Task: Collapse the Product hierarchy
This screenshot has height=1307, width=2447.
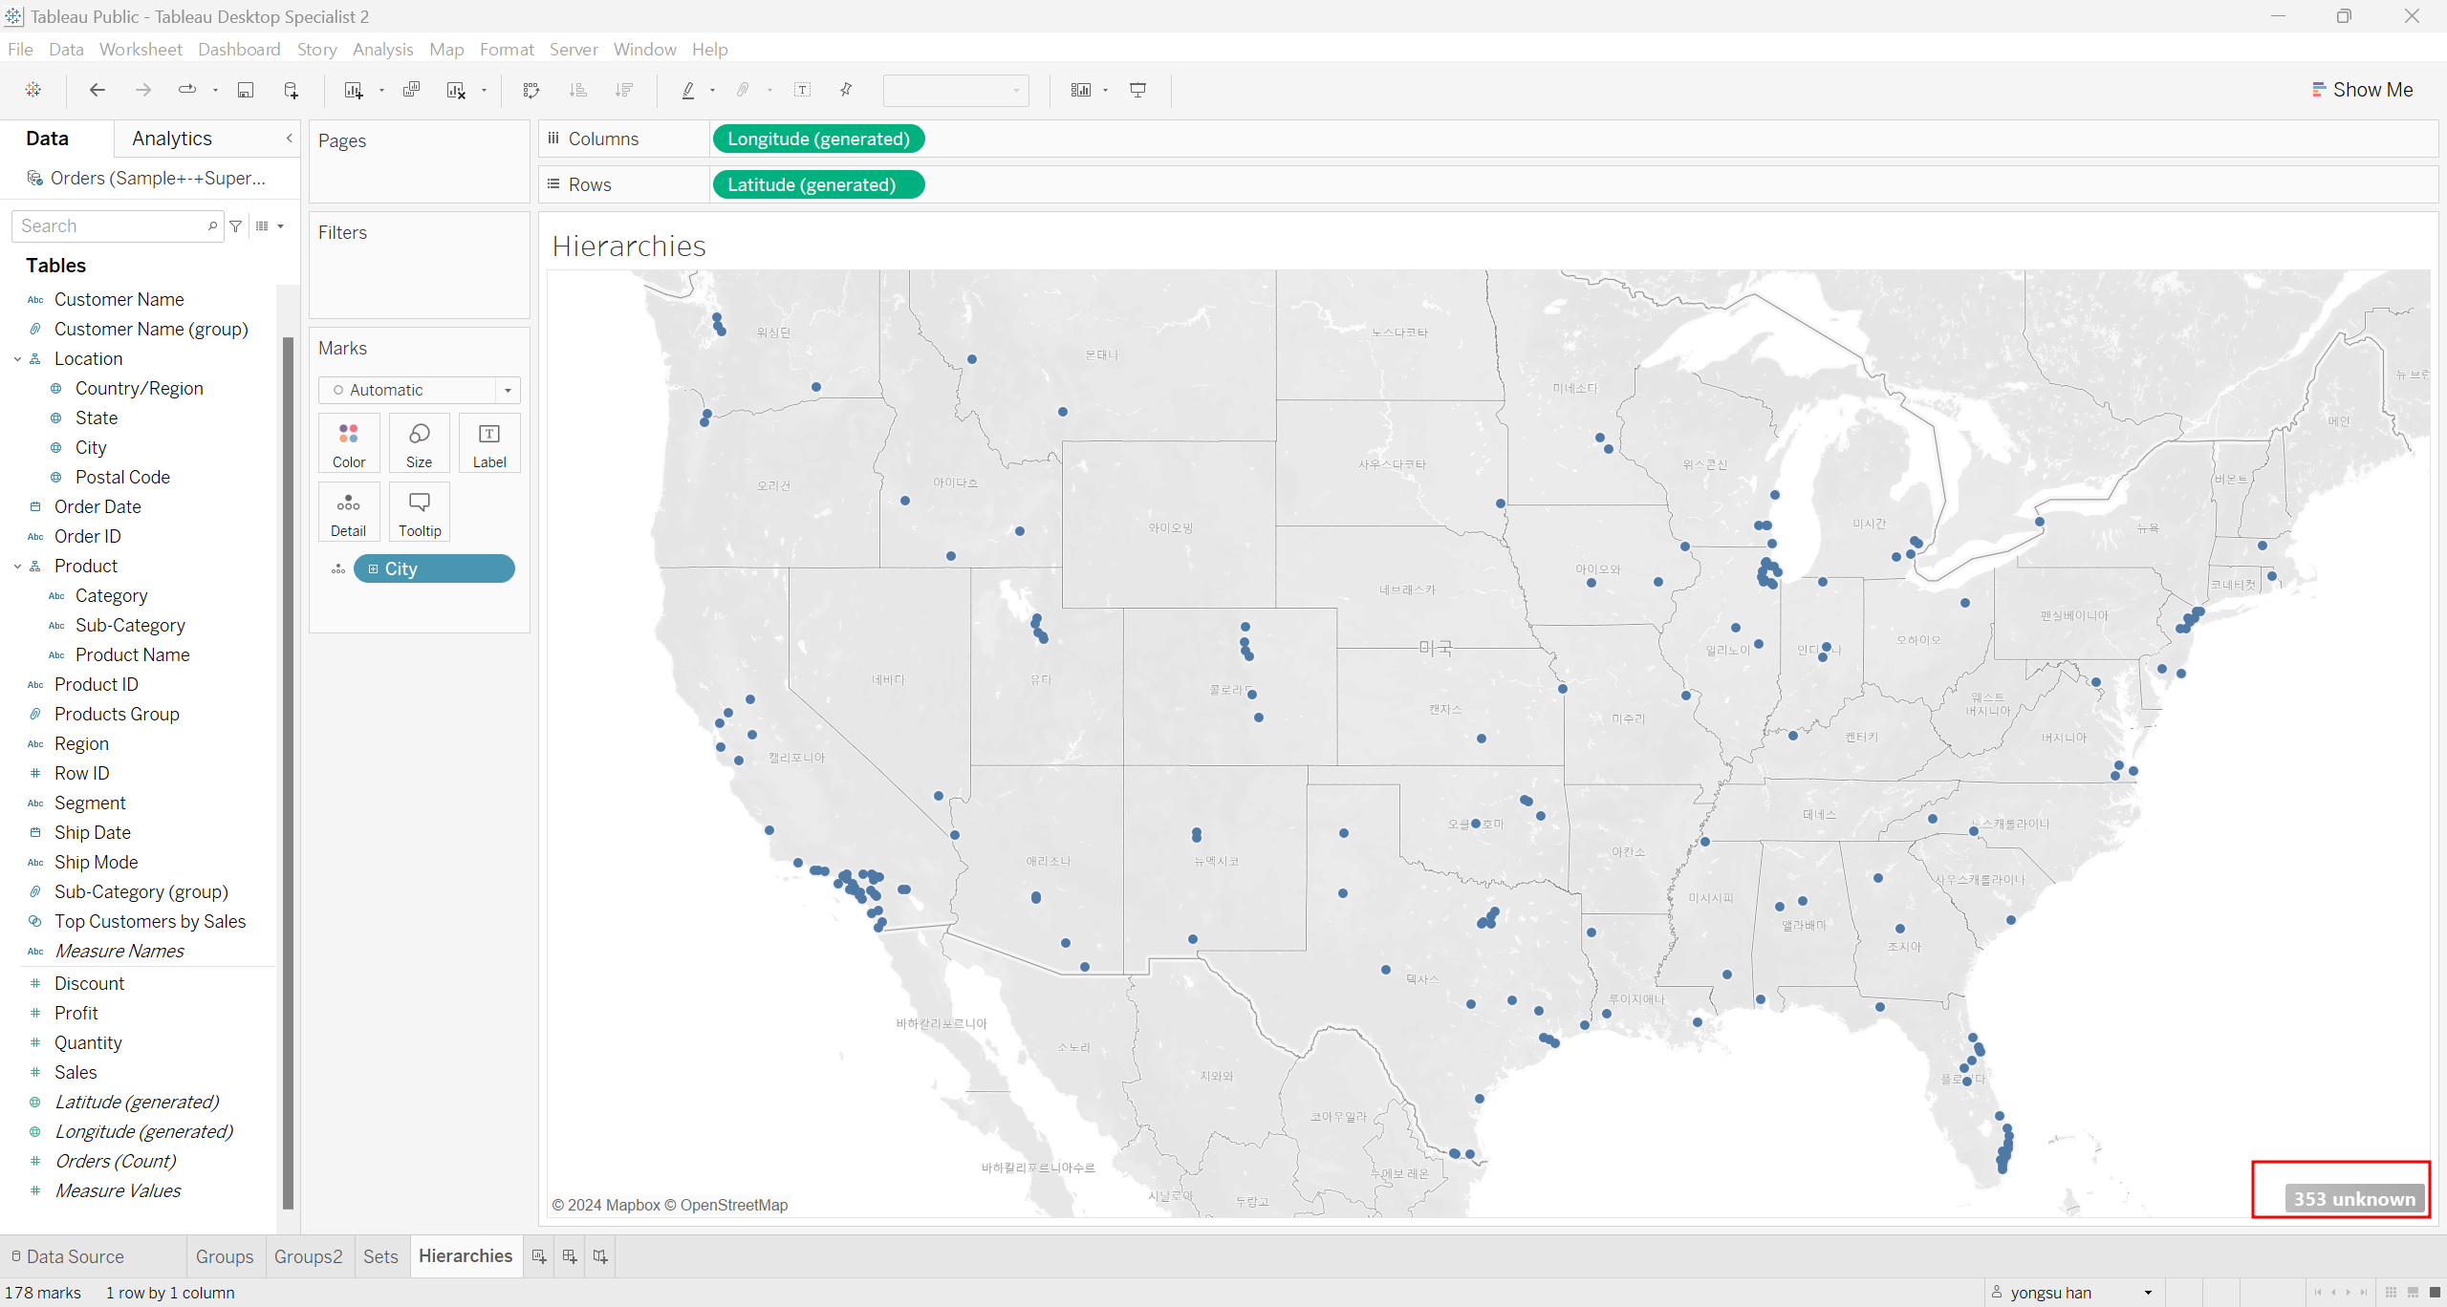Action: coord(17,567)
